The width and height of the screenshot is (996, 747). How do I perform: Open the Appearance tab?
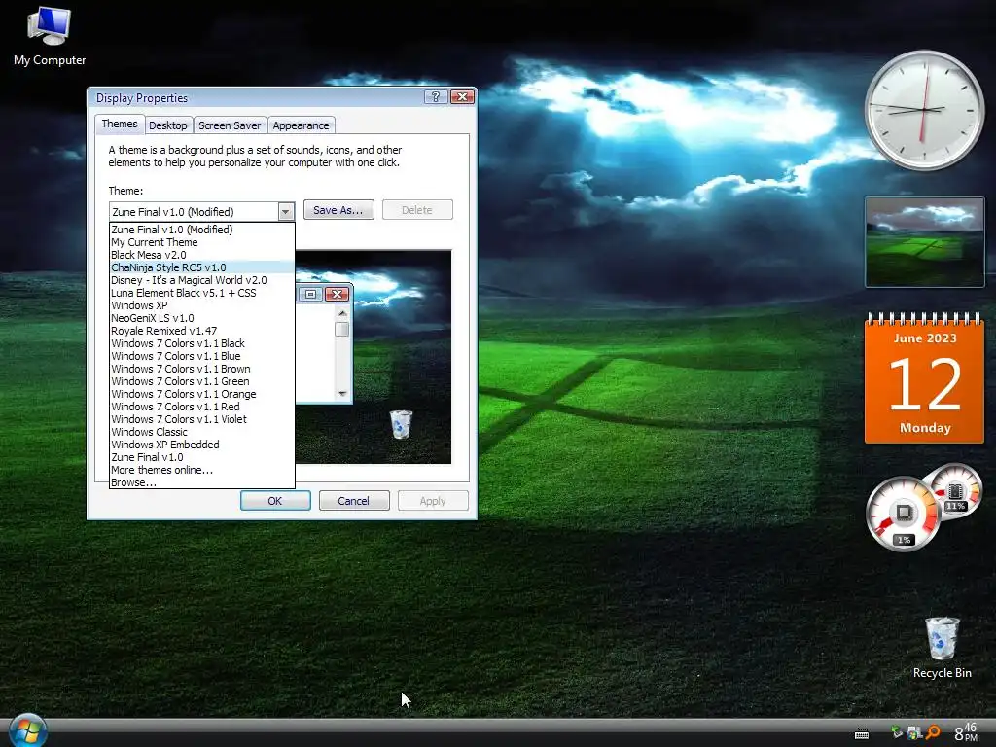[302, 125]
